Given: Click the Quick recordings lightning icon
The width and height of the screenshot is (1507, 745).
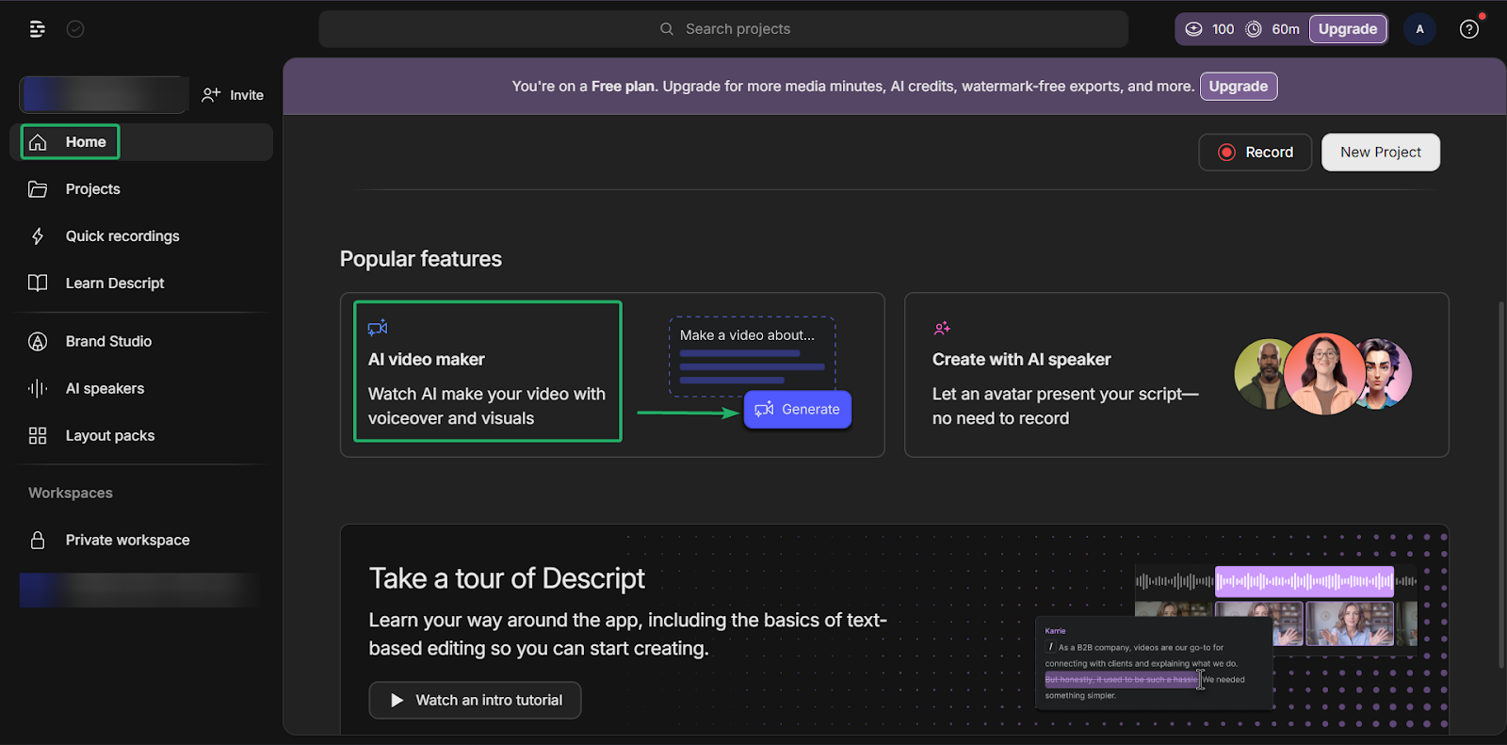Looking at the screenshot, I should (38, 236).
